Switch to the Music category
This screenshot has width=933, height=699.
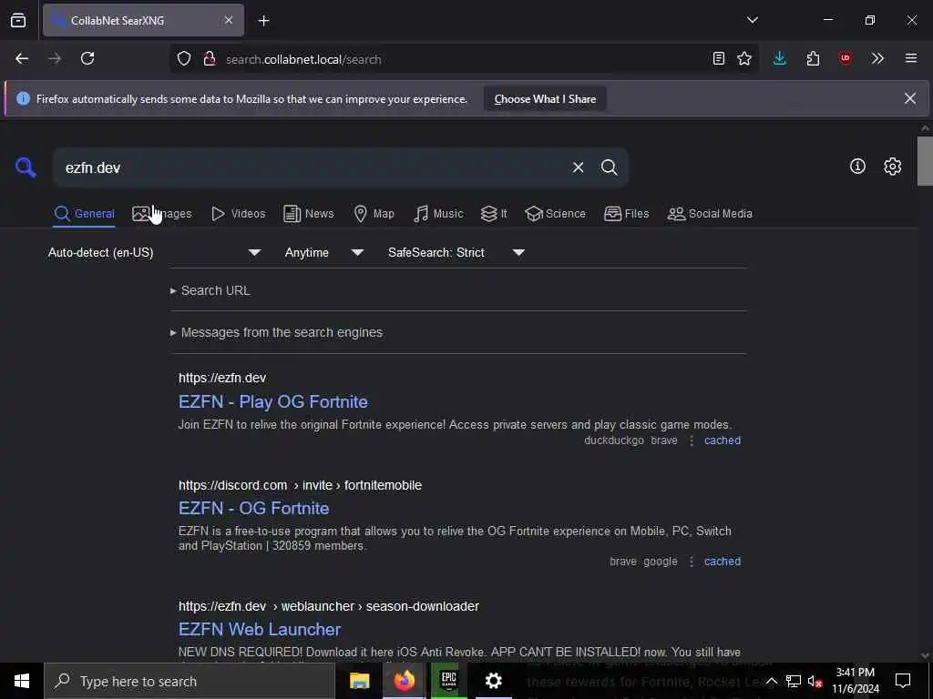tap(438, 213)
